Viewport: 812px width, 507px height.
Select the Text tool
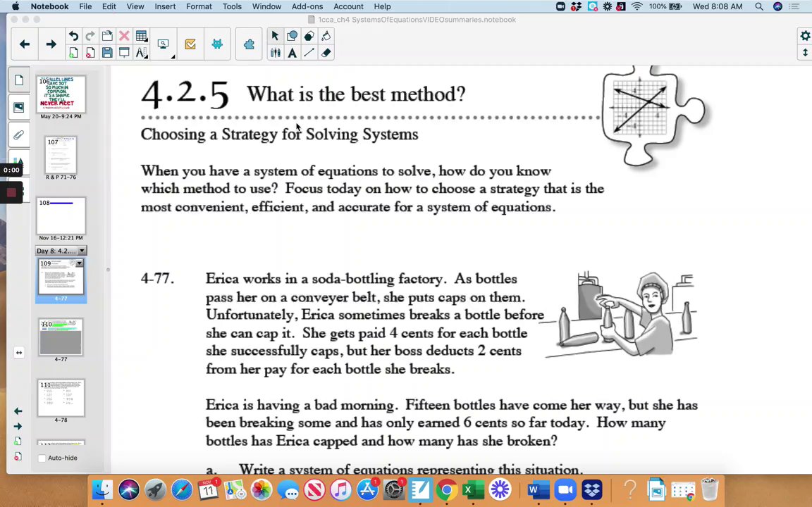[292, 52]
